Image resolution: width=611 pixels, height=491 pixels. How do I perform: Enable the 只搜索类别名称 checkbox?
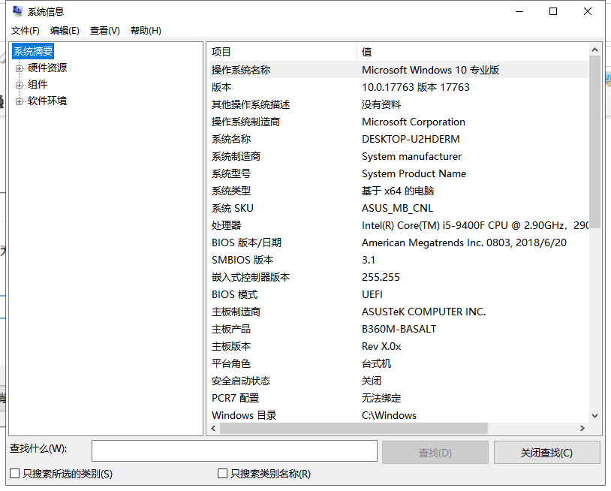coord(222,474)
